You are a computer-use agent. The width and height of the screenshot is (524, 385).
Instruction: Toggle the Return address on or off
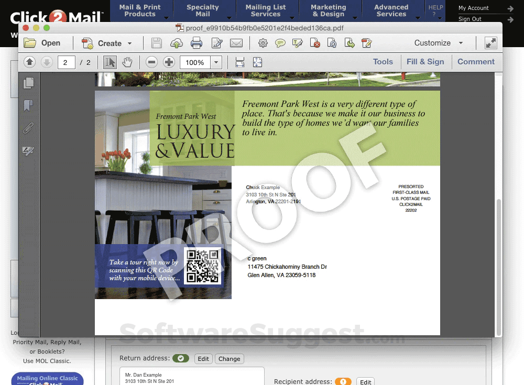tap(181, 358)
